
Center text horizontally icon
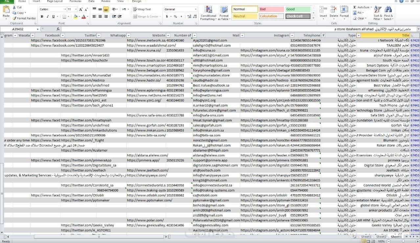point(100,16)
